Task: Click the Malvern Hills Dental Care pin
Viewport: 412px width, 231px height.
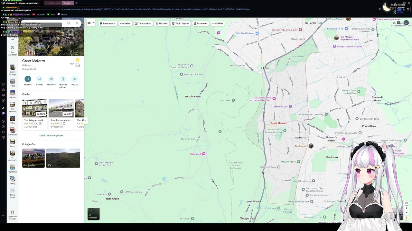Action: [300, 30]
